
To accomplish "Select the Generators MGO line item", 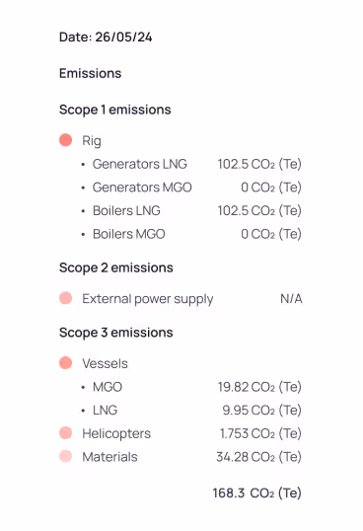I will [142, 188].
